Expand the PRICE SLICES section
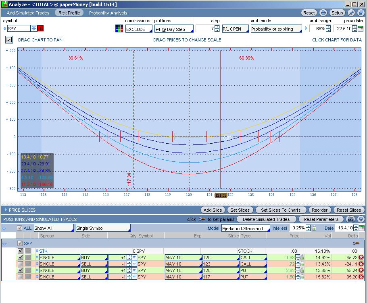Viewport: 367px width, 303px height. (5, 210)
